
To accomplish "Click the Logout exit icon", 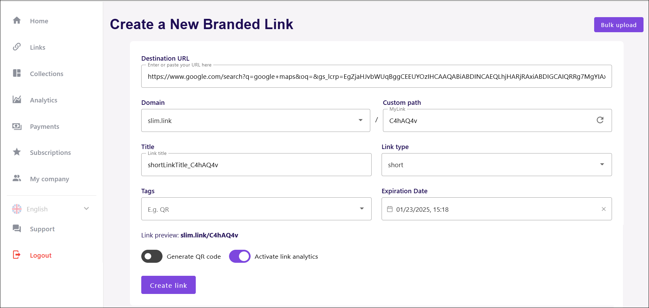I will tap(17, 255).
